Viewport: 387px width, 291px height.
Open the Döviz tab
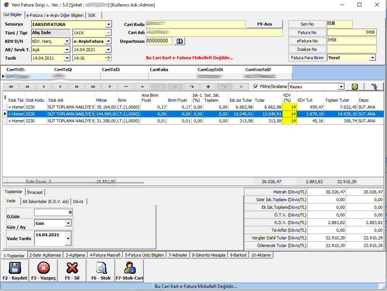pyautogui.click(x=78, y=202)
